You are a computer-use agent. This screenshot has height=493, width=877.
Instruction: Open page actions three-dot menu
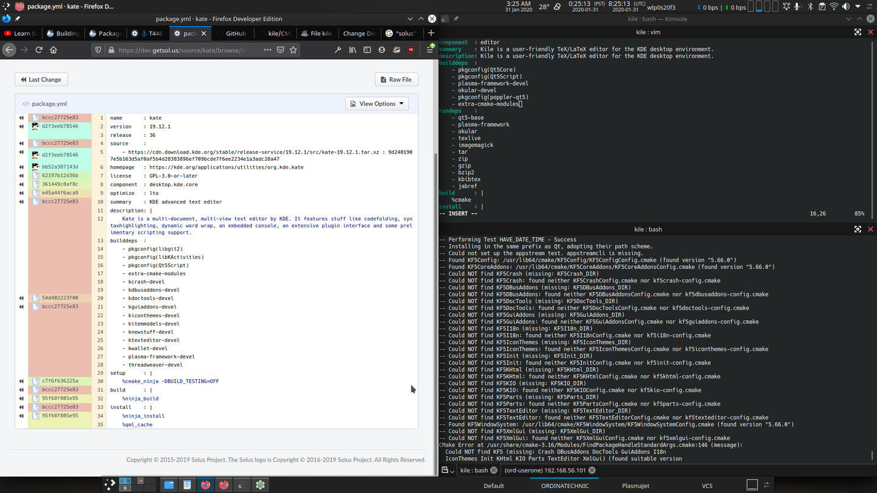(x=267, y=50)
